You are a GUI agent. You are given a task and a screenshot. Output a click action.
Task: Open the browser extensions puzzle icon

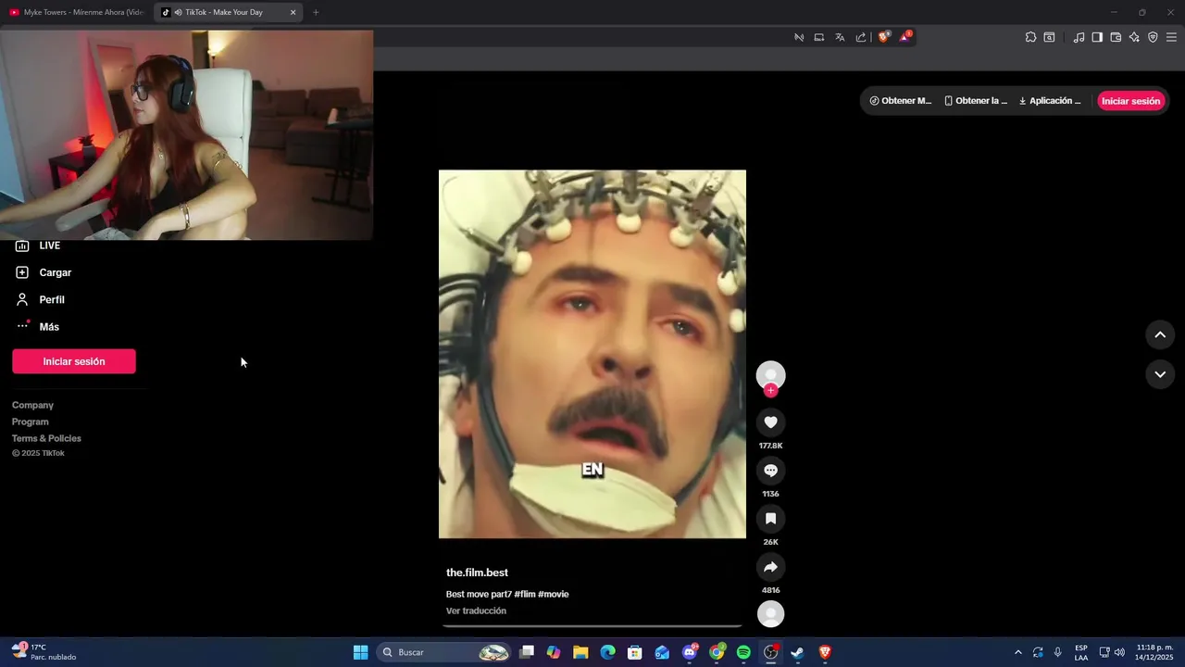1030,37
